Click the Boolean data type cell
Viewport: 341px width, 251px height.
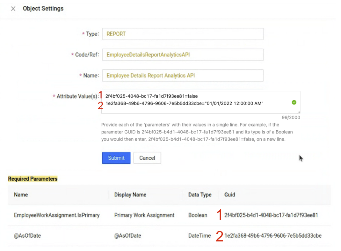198,215
